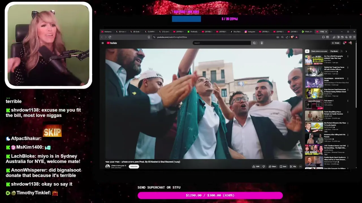Bookmark this page using the bookmark icon
Image resolution: width=362 pixels, height=203 pixels.
[x=149, y=37]
